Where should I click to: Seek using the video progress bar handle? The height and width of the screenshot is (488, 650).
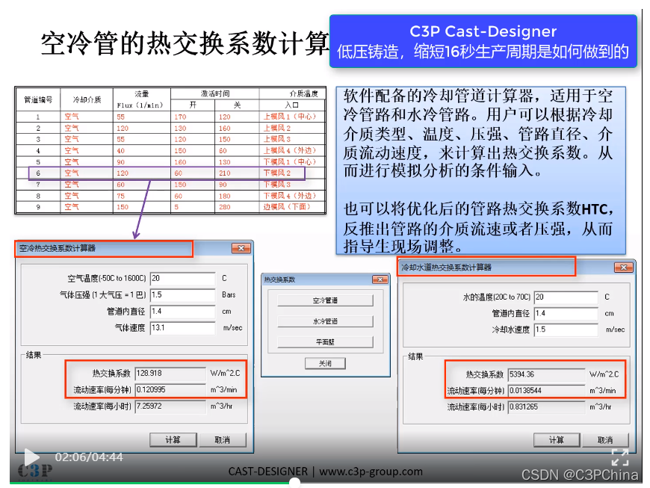tap(294, 482)
